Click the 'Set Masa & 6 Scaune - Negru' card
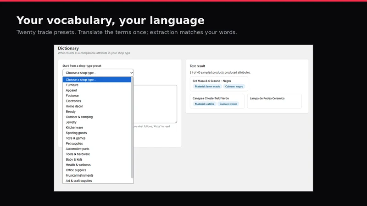This screenshot has width=367, height=206. coord(219,84)
